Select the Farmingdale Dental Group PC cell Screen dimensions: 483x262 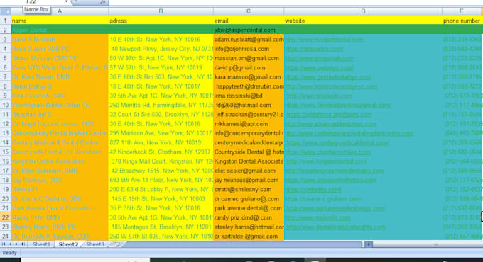pos(60,105)
